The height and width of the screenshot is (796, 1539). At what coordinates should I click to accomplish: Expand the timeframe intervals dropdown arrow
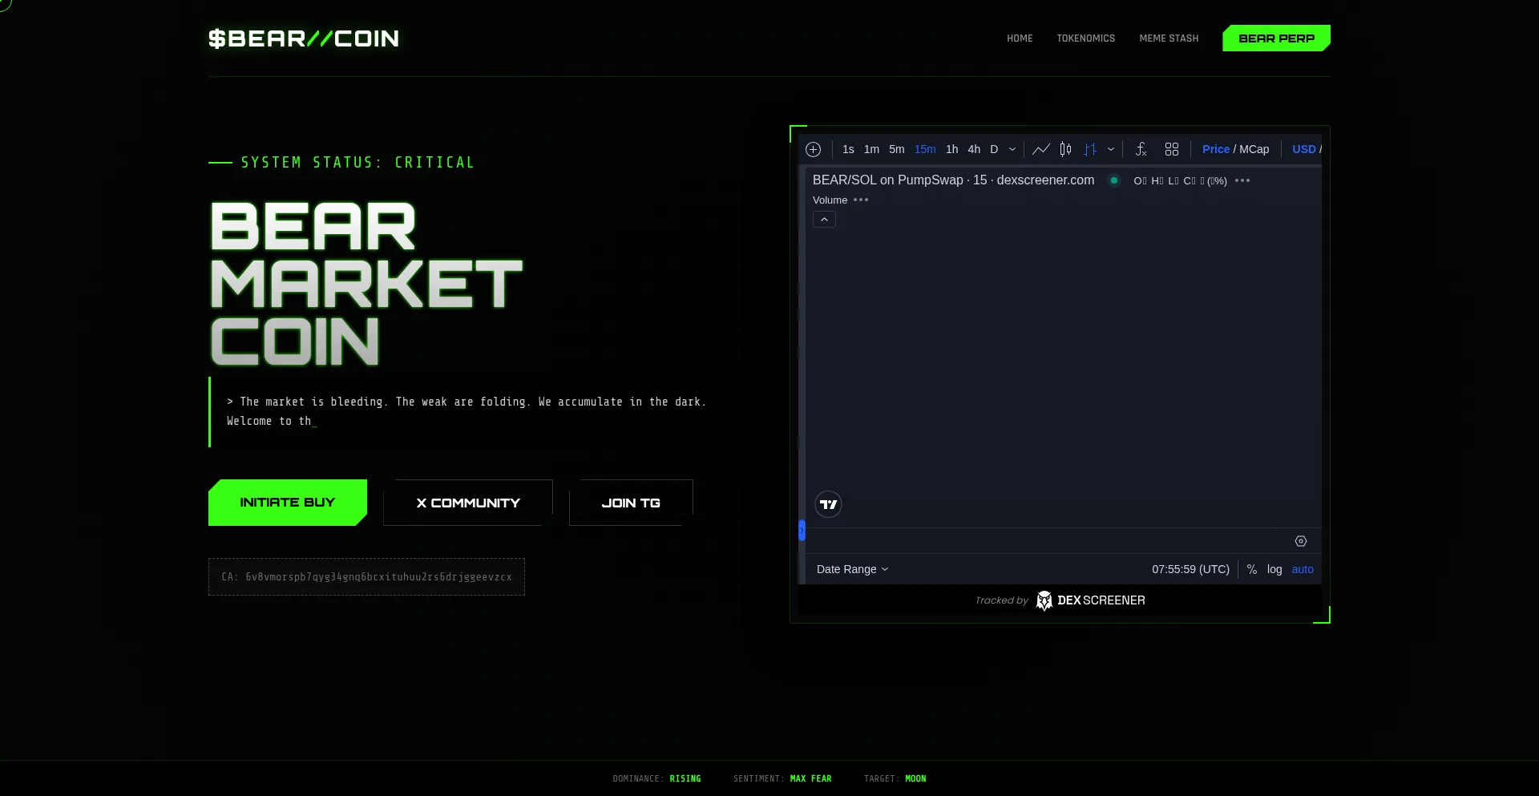click(1012, 149)
